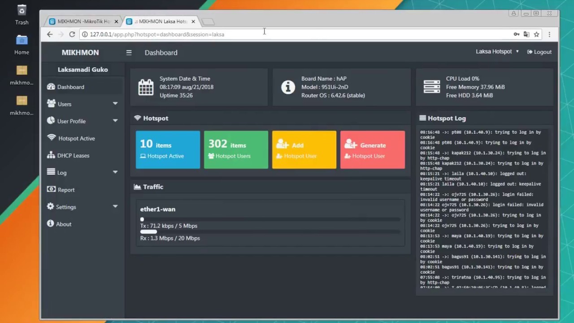Click the Report money icon in sidebar
Screen dimensions: 574x323
pos(51,189)
